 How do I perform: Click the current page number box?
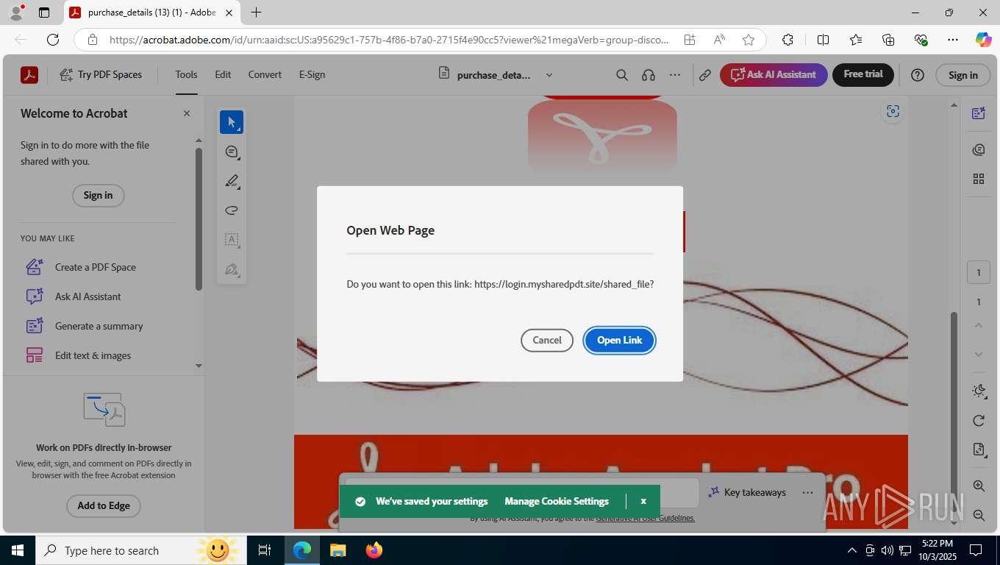(x=979, y=272)
